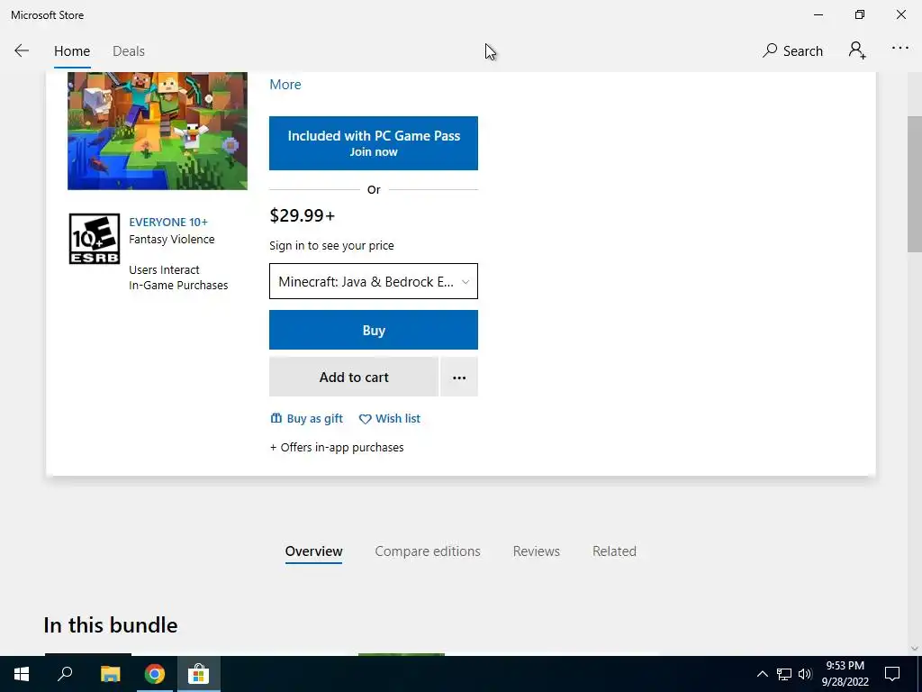Viewport: 922px width, 692px height.
Task: Click 'Users Interact' text
Action: point(164,269)
